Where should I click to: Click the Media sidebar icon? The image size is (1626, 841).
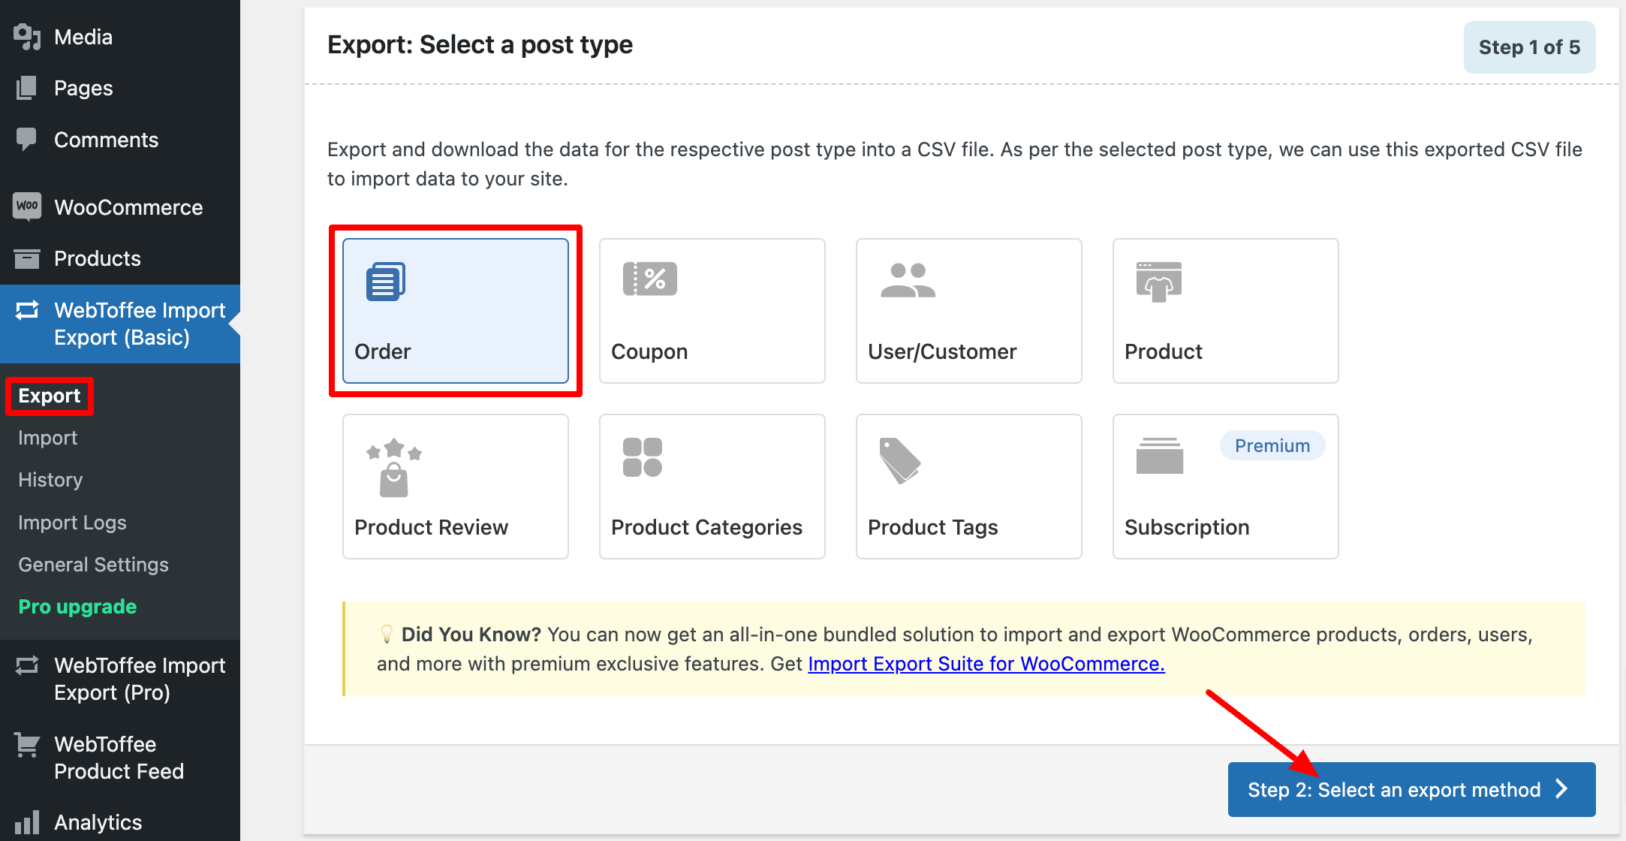[x=27, y=37]
